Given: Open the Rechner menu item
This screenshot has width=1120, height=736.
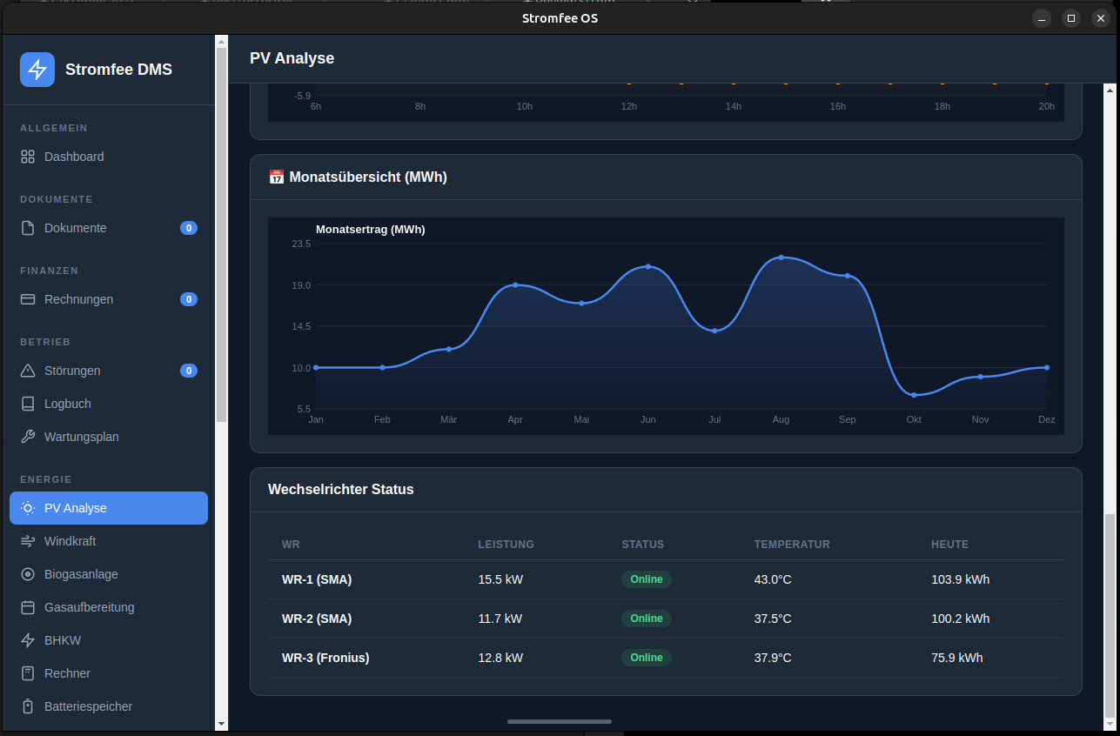Looking at the screenshot, I should click(67, 673).
